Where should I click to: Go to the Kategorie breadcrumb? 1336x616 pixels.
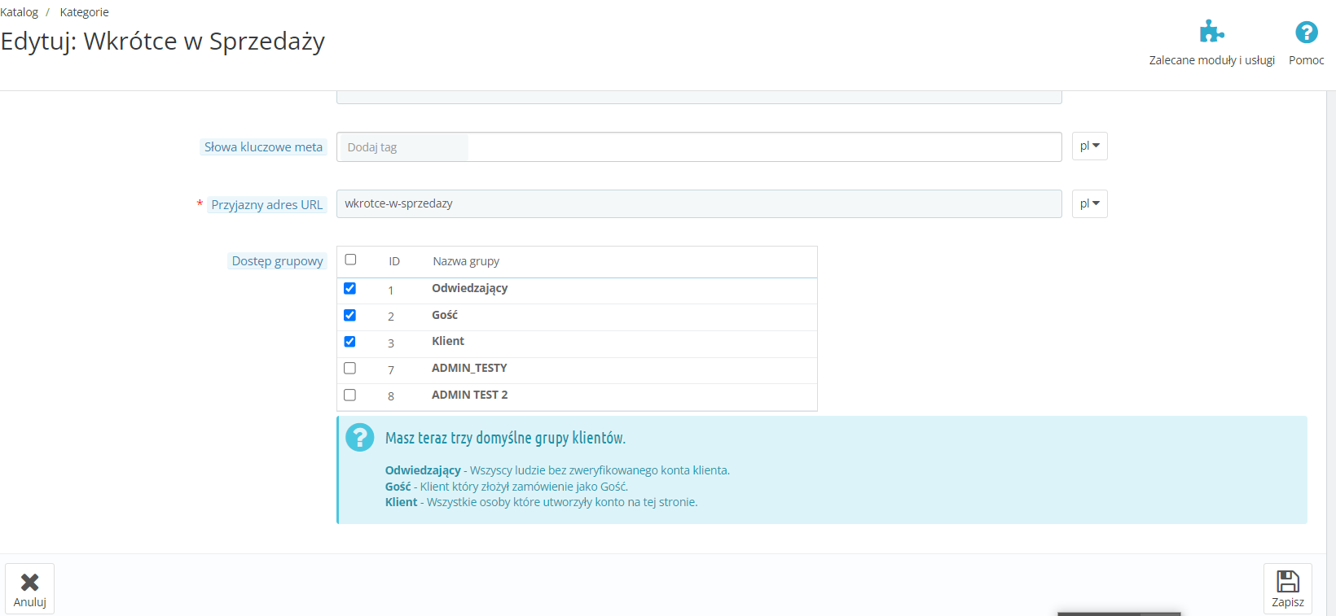click(x=84, y=12)
